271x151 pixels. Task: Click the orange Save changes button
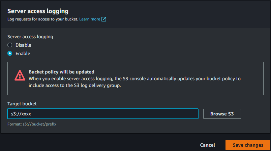click(x=248, y=145)
